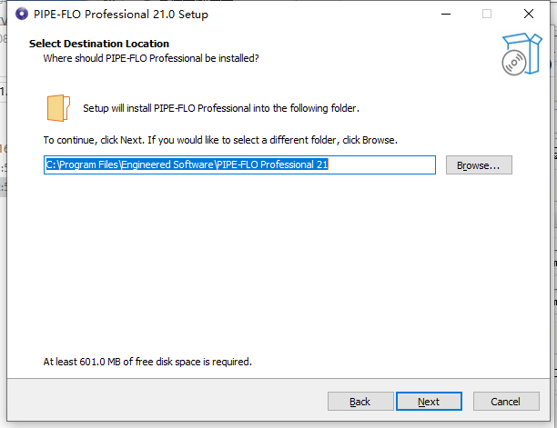Close the PIPE-FLO Setup dialog
This screenshot has height=428, width=557.
[529, 15]
